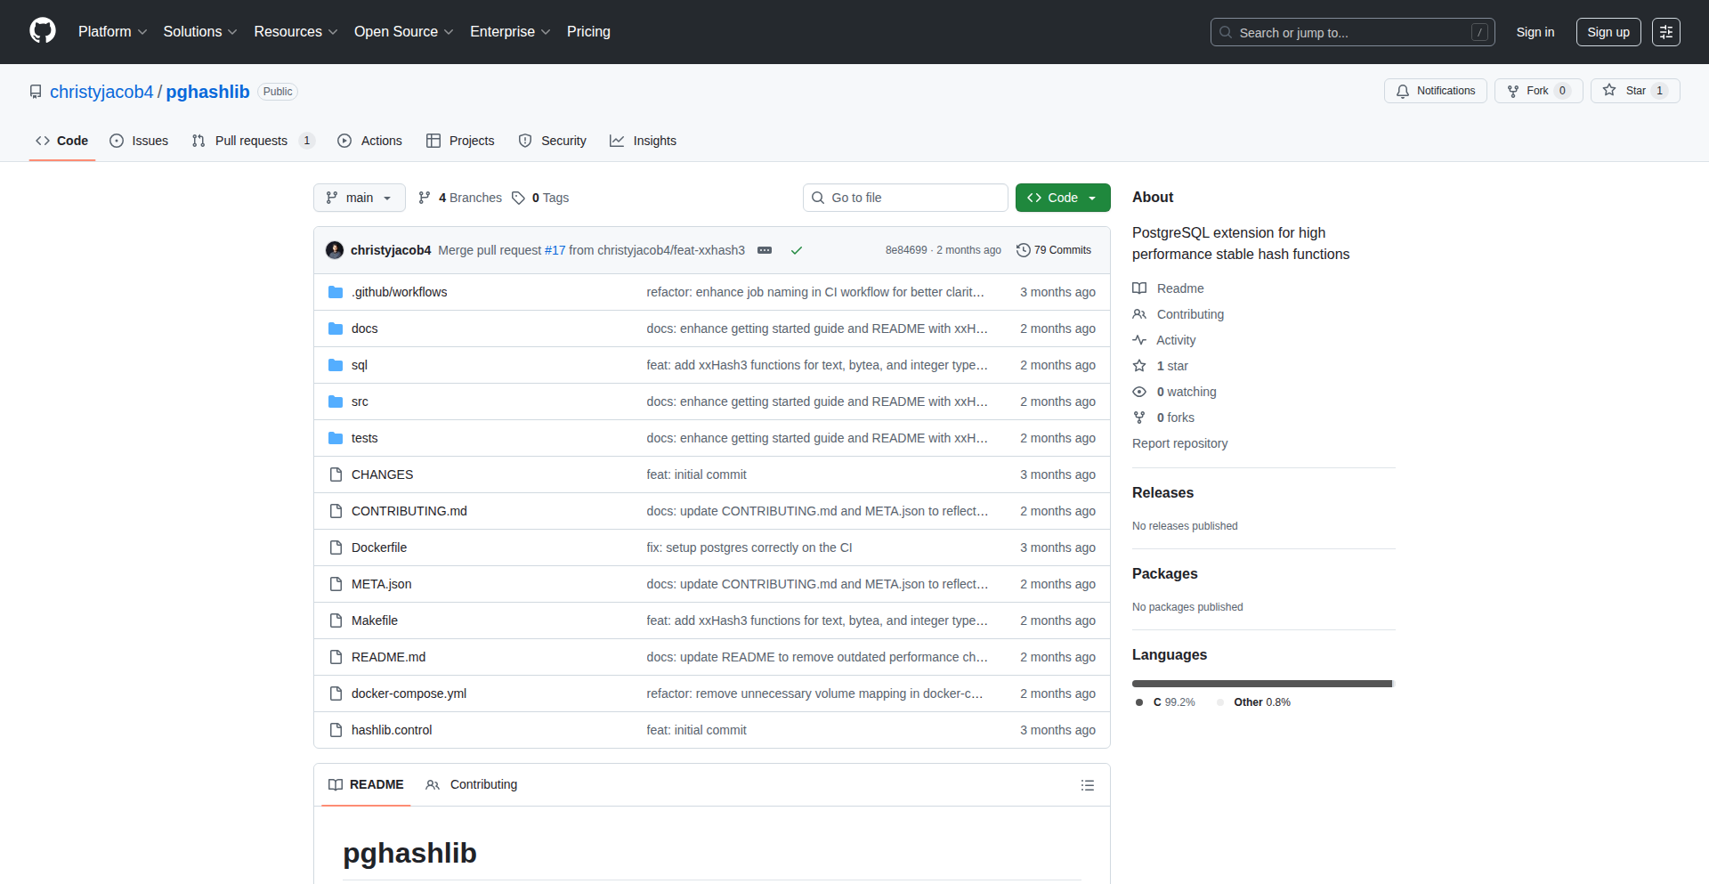Click the 79 Commits history link
The width and height of the screenshot is (1709, 884).
1054,250
